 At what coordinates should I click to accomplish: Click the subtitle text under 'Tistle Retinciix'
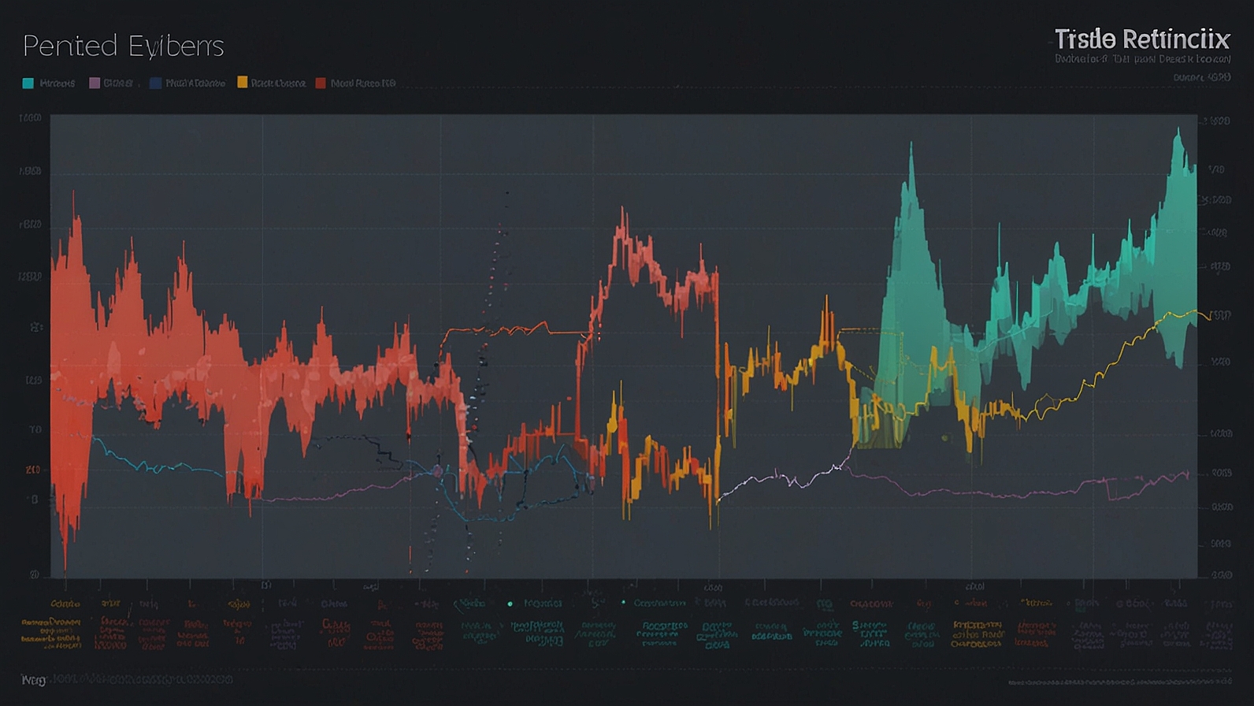(1141, 59)
